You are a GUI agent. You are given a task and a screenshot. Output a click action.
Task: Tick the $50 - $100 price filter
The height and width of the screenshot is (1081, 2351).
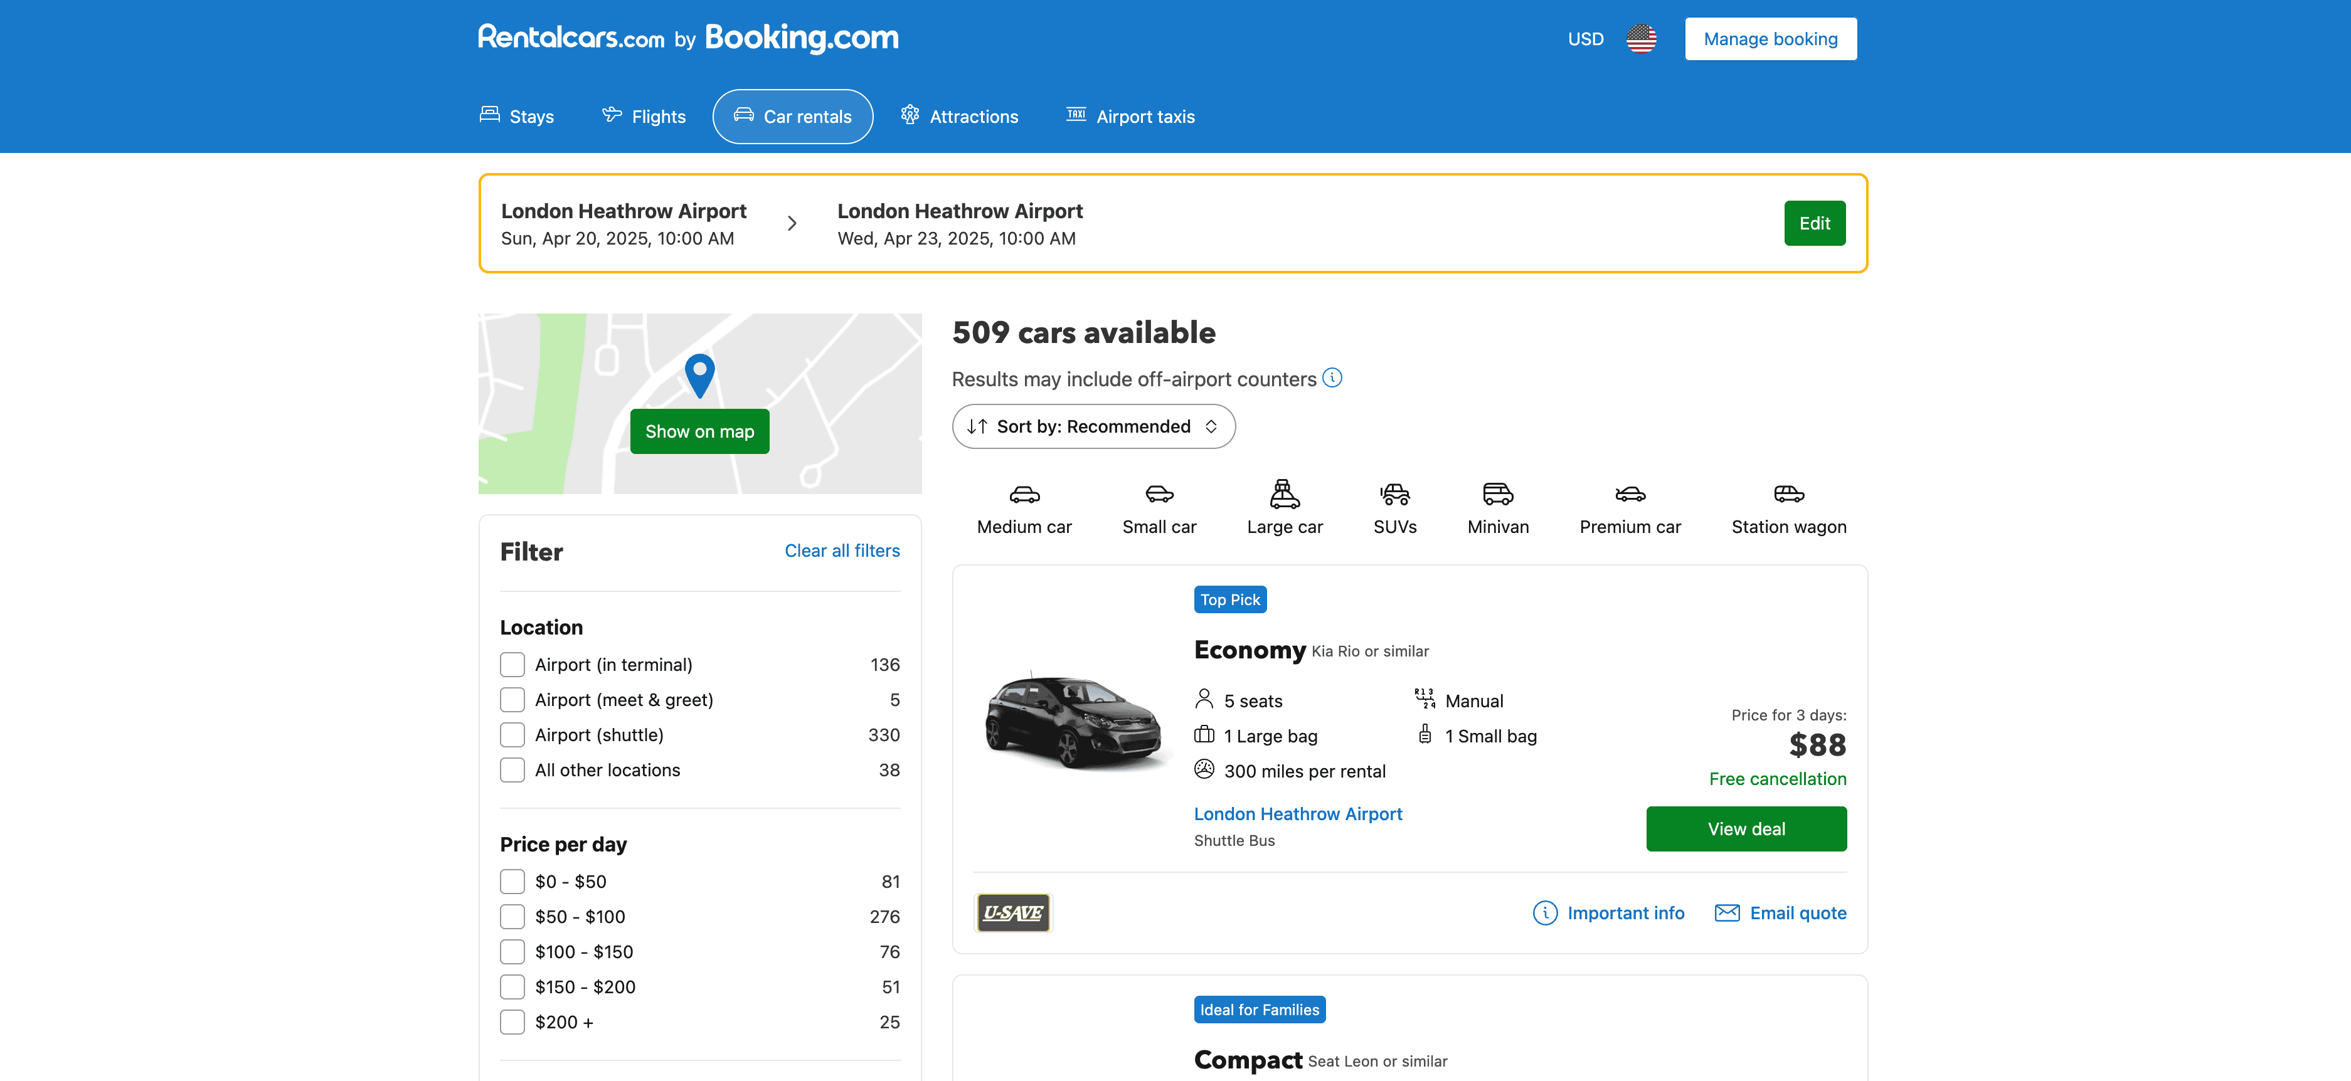(x=512, y=916)
